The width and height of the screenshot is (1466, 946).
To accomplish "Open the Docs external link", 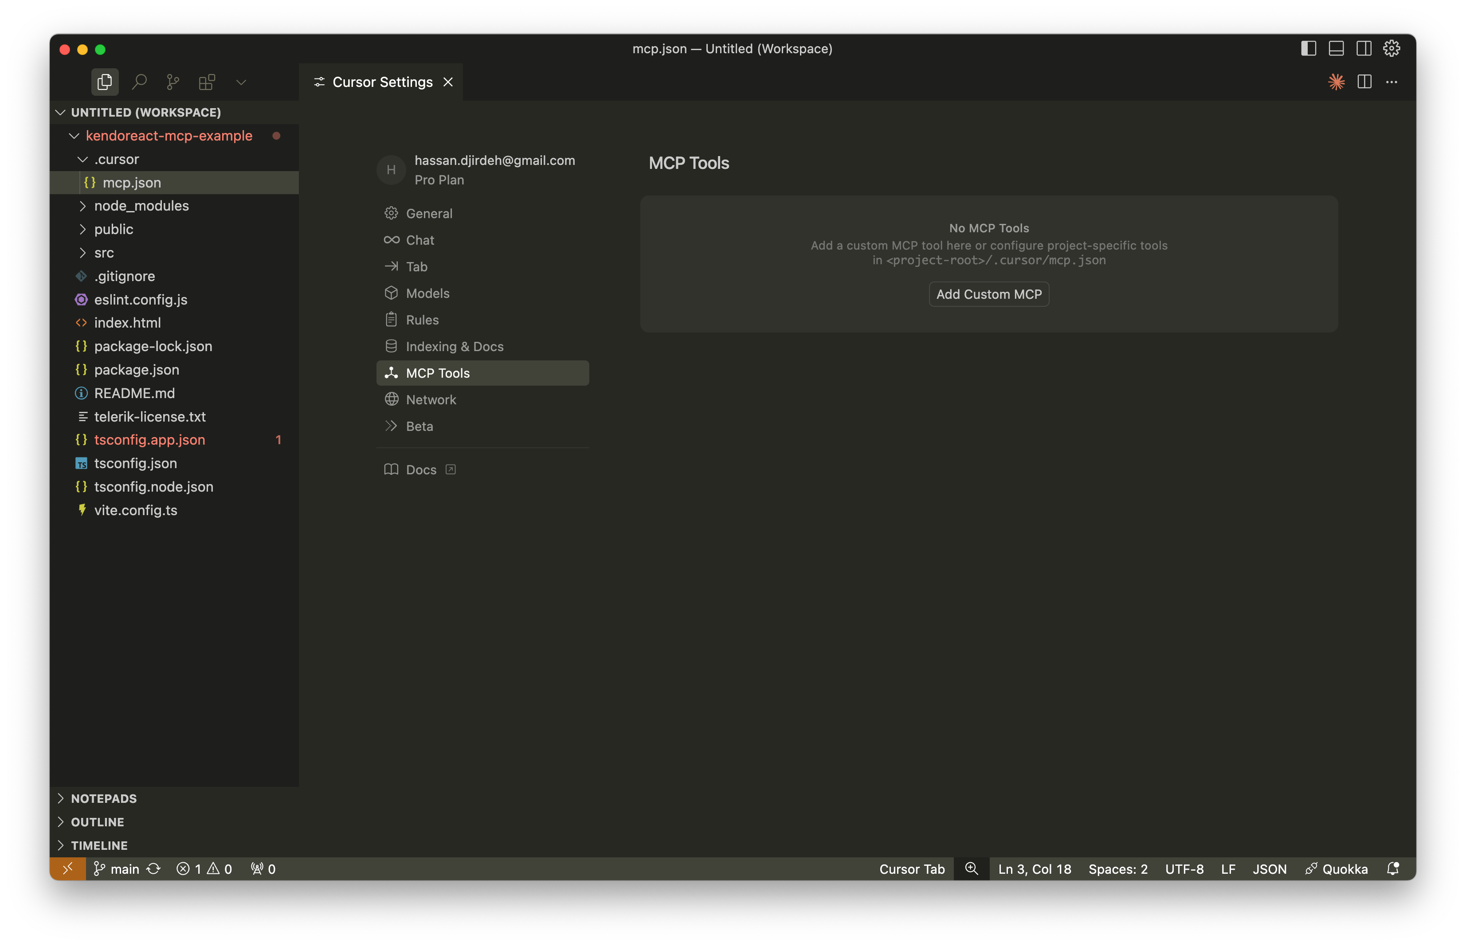I will [x=420, y=469].
